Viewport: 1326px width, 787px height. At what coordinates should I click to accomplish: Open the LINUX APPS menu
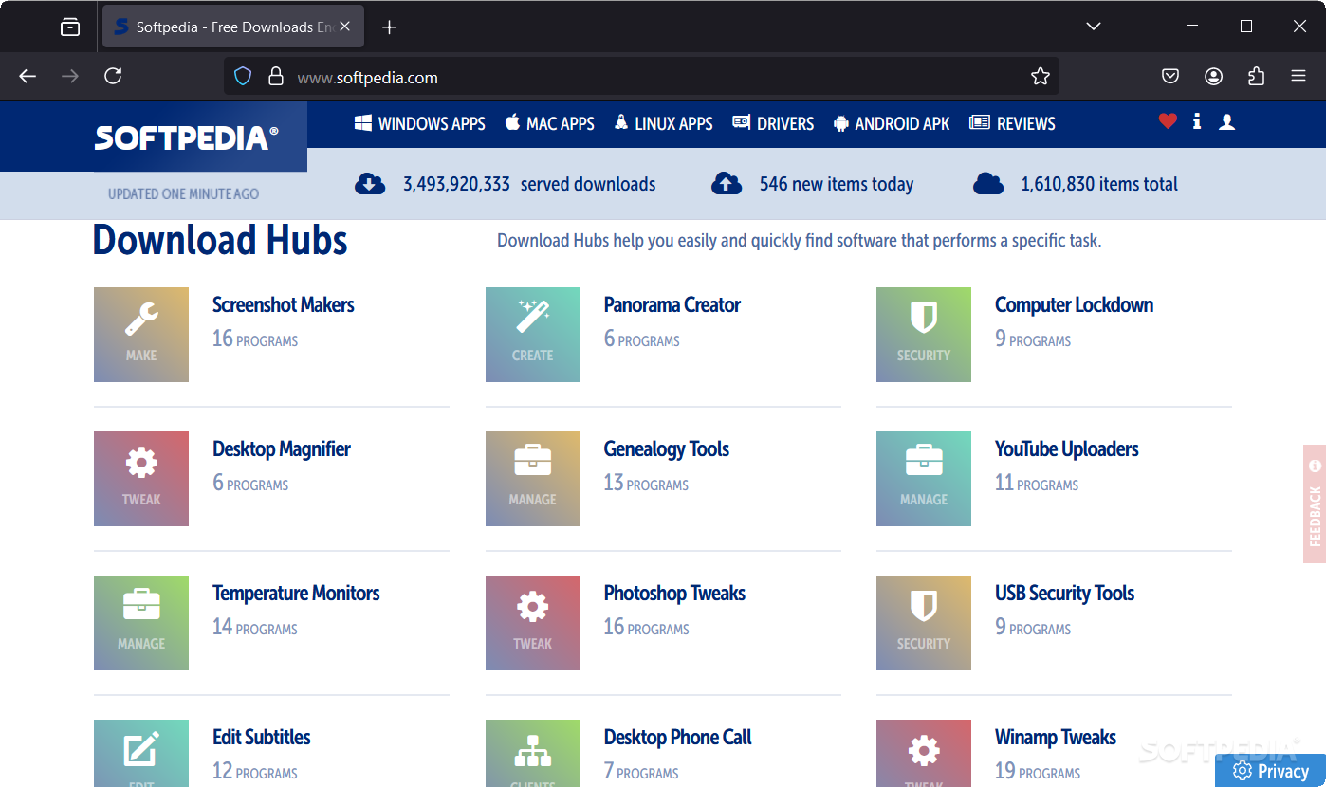tap(663, 123)
